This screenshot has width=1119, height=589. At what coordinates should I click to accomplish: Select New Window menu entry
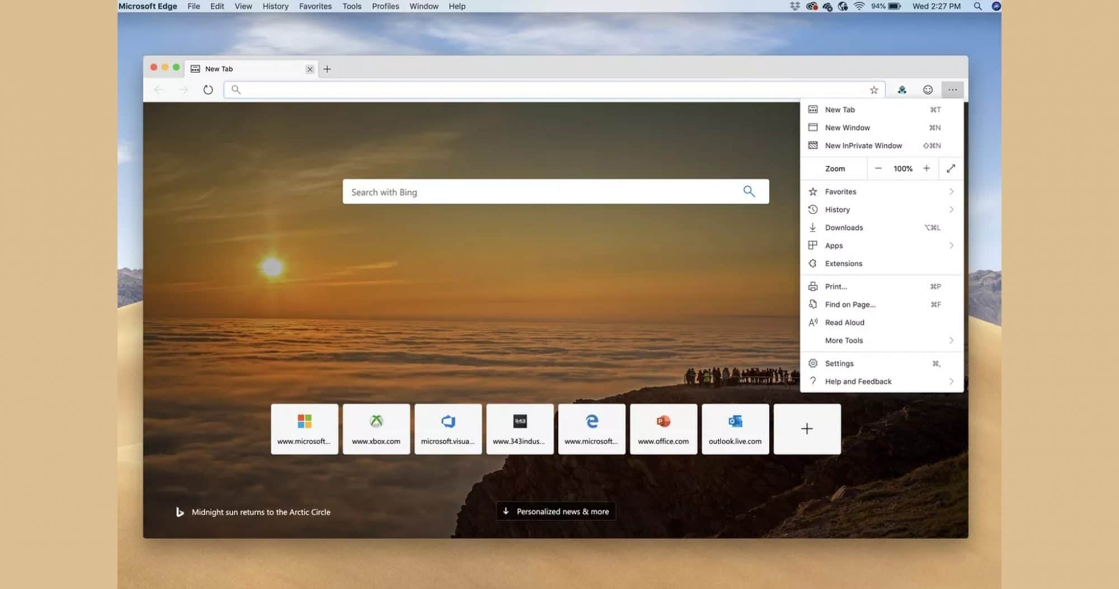[x=882, y=128]
